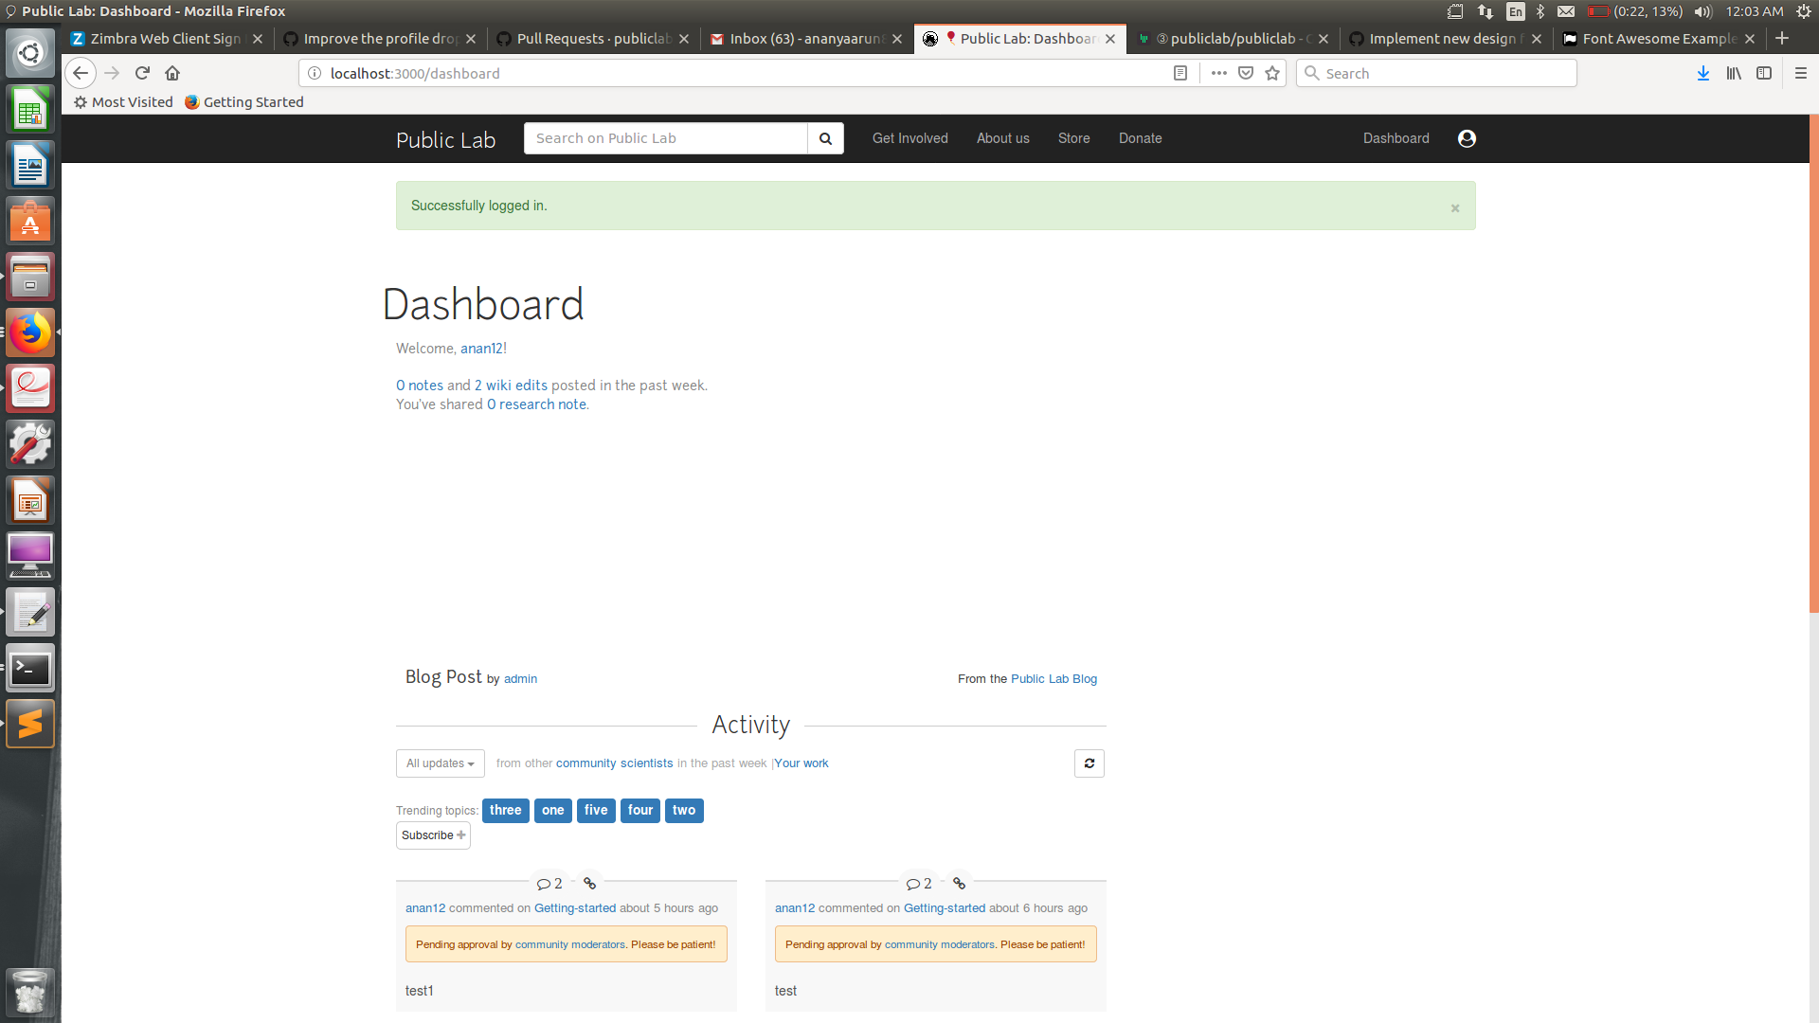
Task: Click permalink chain icon on test1 comment
Action: click(589, 883)
